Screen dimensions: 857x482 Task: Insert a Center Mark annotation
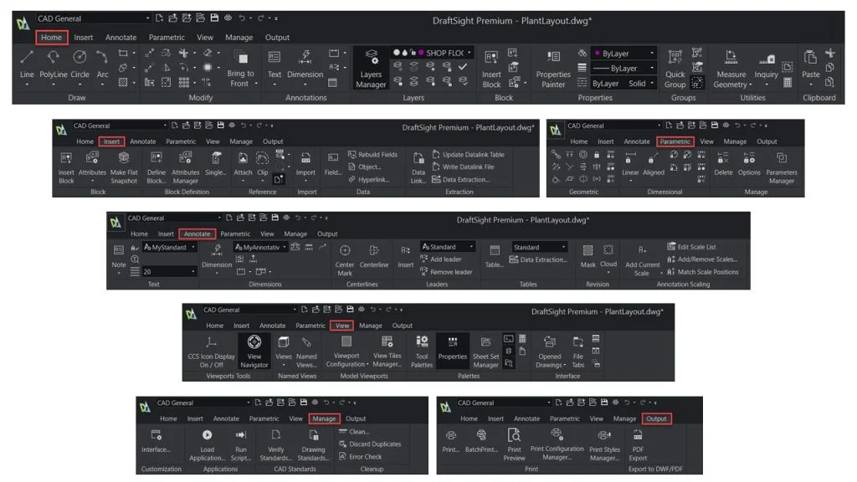344,256
